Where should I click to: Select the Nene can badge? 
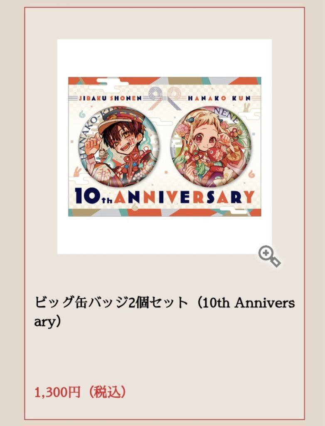[211, 147]
